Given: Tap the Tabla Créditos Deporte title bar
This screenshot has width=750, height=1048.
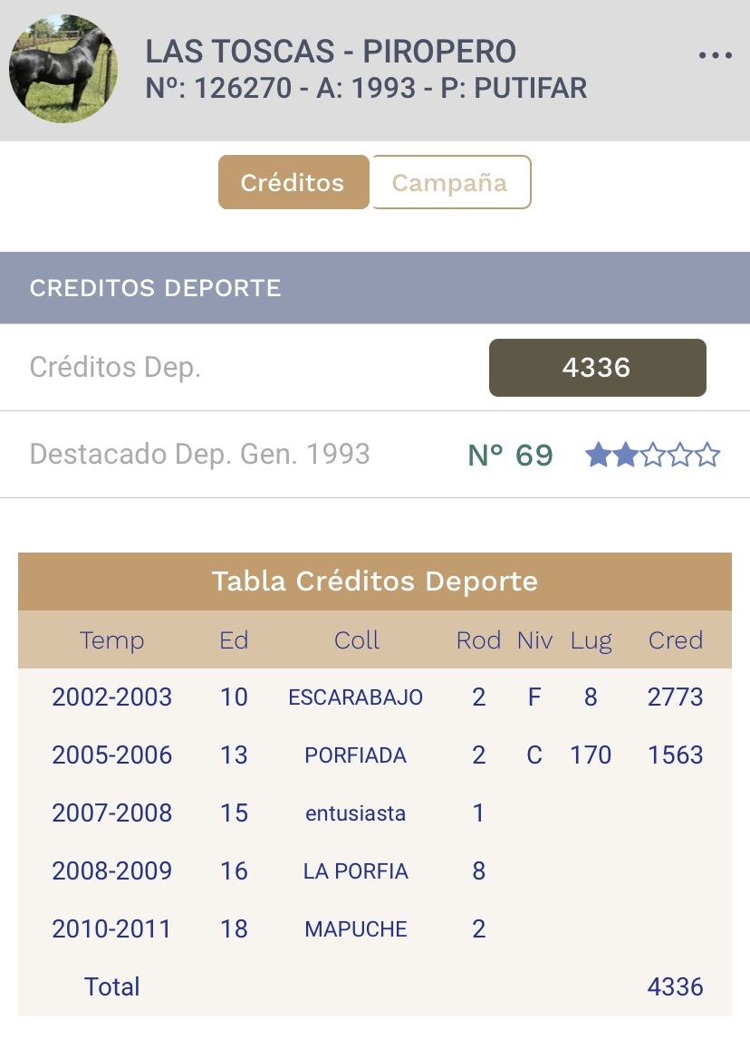Looking at the screenshot, I should (375, 582).
